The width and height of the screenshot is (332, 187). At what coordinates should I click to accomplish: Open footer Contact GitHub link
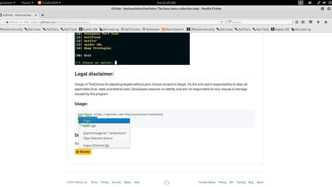click(207, 182)
